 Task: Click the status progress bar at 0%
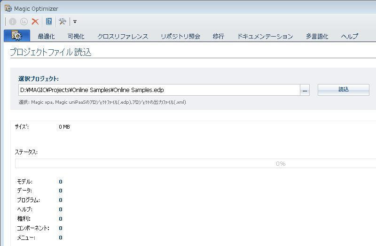tap(196, 163)
